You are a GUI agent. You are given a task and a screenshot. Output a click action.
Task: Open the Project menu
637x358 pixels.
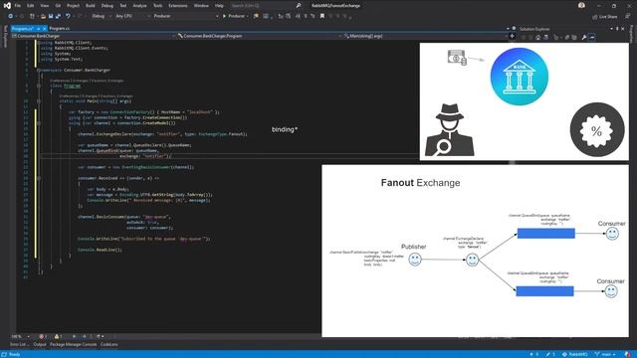pyautogui.click(x=73, y=6)
